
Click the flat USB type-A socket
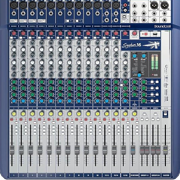click(155, 34)
